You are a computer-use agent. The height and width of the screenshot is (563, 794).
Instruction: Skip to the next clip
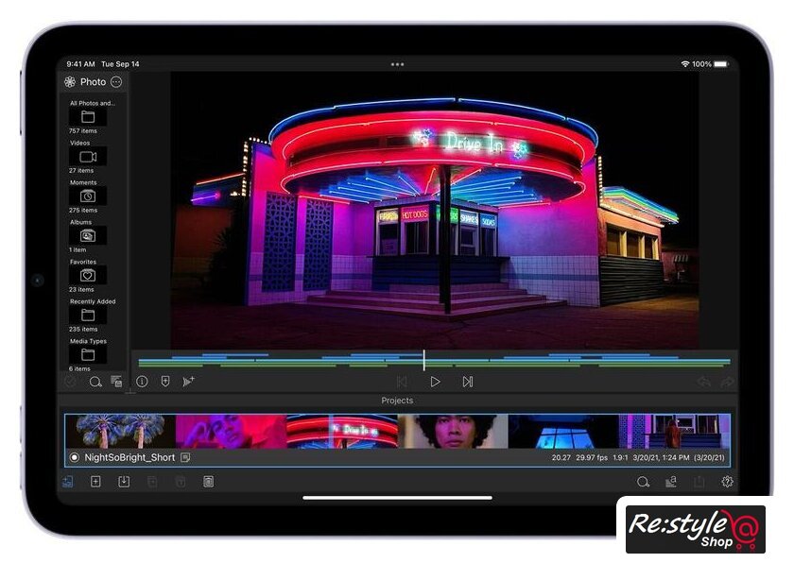(x=467, y=382)
